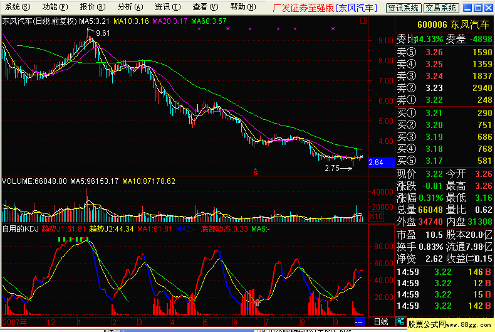Open the 帮助(H) menu
This screenshot has width=495, height=332.
[242, 7]
